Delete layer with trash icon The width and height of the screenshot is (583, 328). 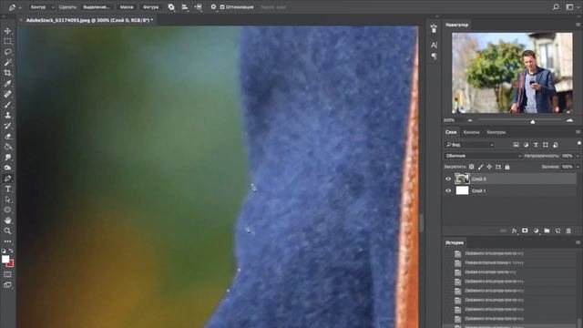(568, 231)
